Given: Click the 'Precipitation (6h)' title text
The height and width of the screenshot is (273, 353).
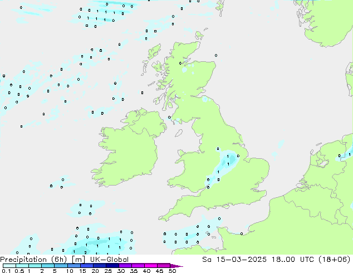Looking at the screenshot, I should [33, 260].
